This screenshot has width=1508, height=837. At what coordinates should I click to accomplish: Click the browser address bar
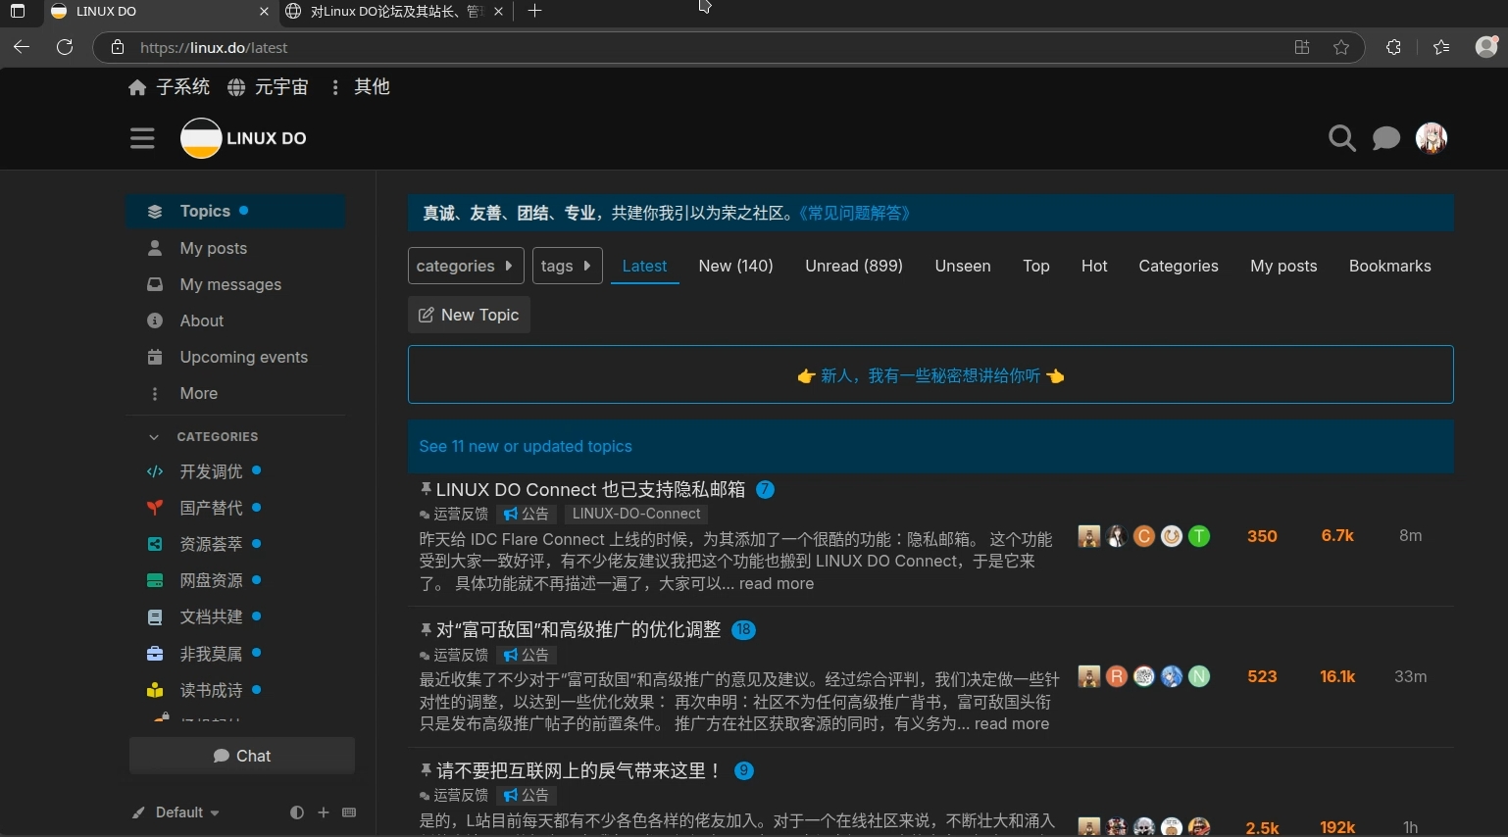coord(686,47)
